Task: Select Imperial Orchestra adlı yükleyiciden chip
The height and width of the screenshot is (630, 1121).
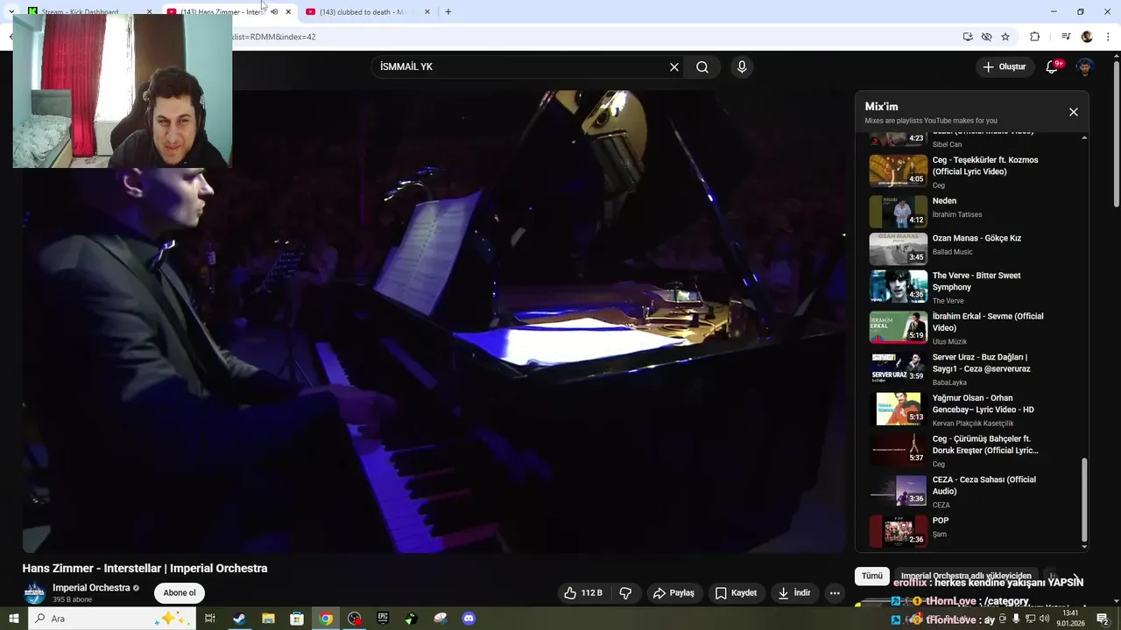Action: (x=966, y=576)
